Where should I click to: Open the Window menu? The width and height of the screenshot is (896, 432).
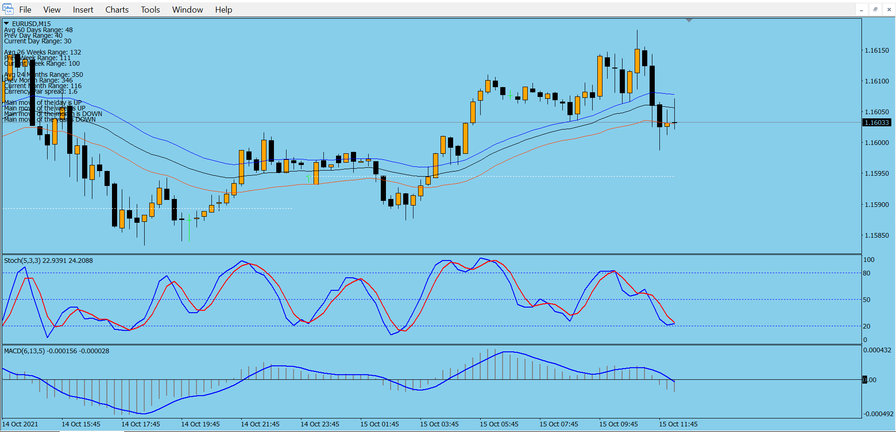tap(187, 10)
